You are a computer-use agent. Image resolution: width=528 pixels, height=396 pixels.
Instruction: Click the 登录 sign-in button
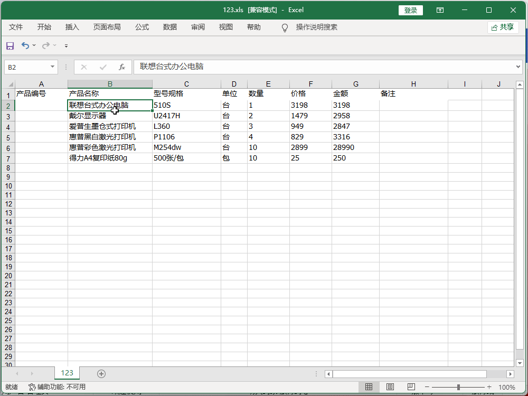410,11
